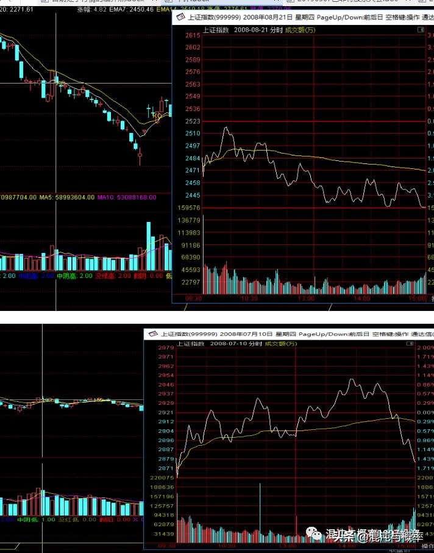Click the 10:30 time label in 2008-08-21 chart
This screenshot has width=434, height=553.
[249, 298]
